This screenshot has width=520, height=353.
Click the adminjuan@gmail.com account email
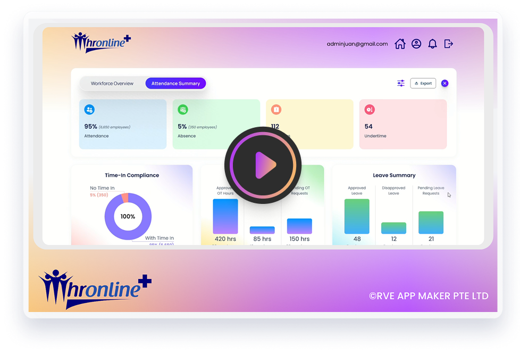click(357, 44)
